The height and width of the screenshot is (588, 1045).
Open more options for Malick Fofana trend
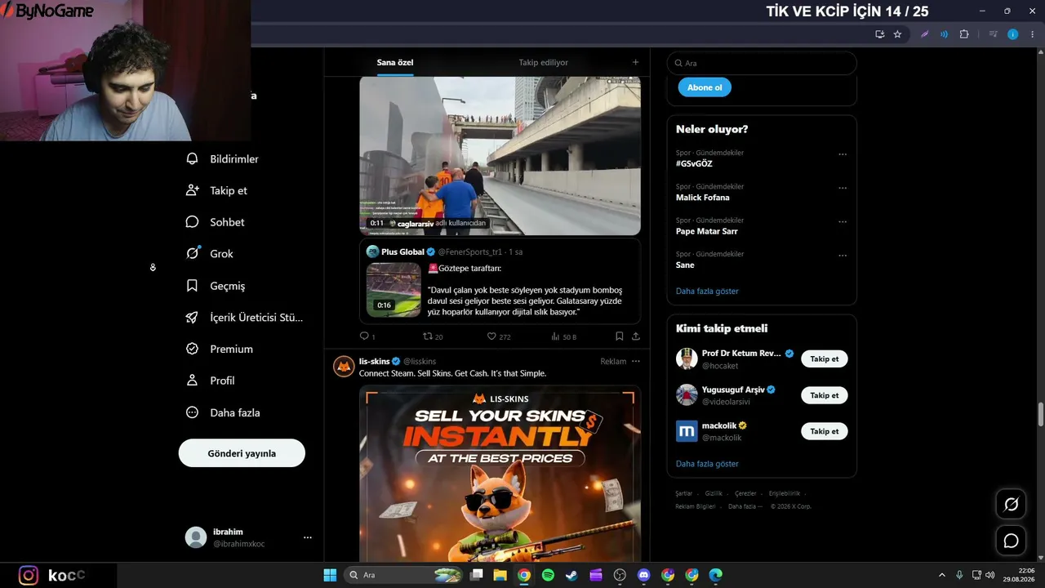tap(843, 188)
